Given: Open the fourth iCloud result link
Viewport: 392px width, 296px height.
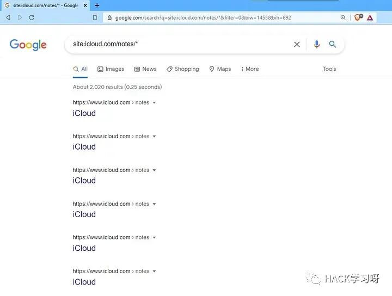Looking at the screenshot, I should tap(84, 214).
